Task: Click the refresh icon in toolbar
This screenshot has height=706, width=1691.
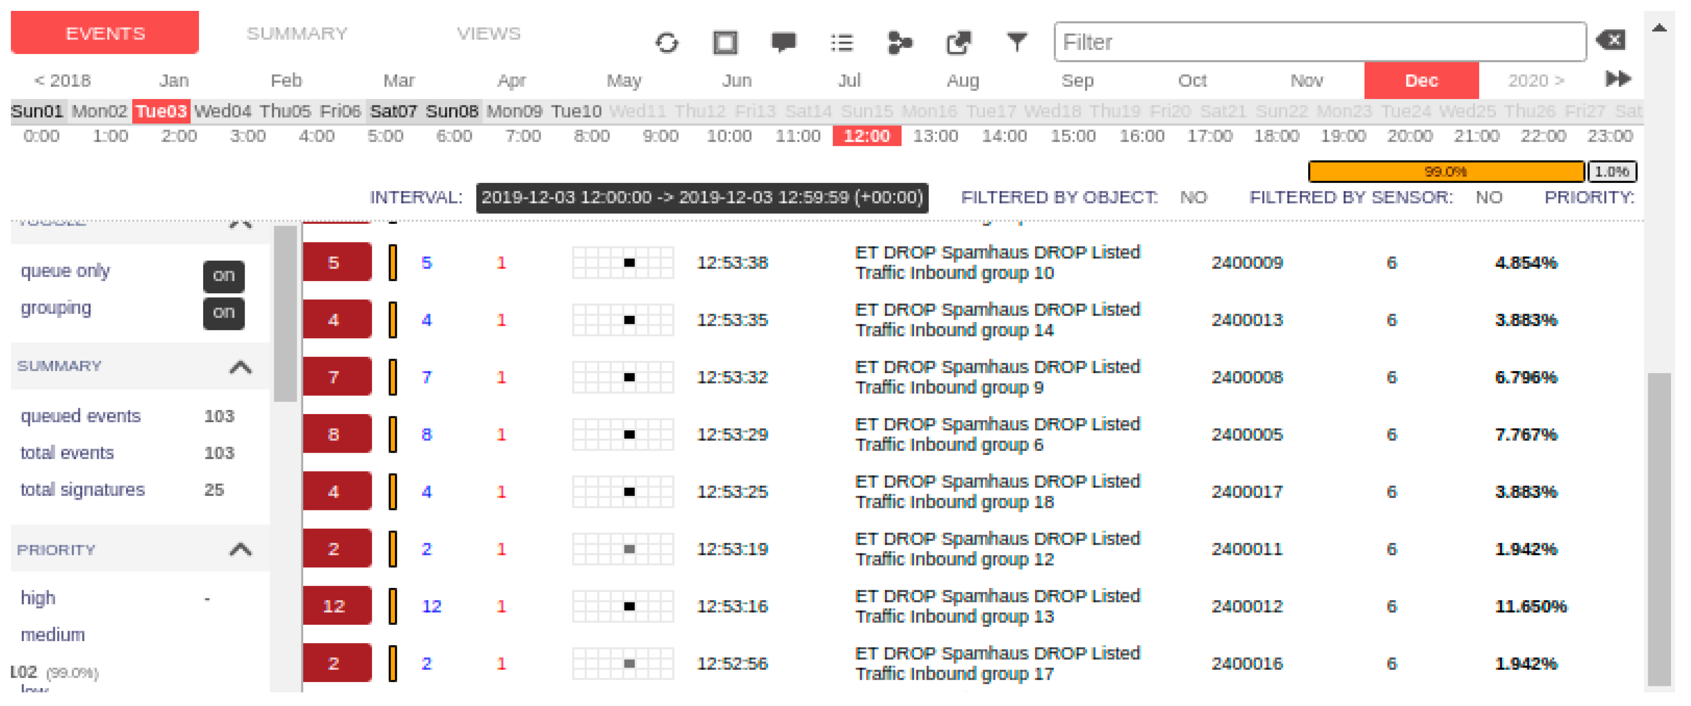Action: pos(666,43)
